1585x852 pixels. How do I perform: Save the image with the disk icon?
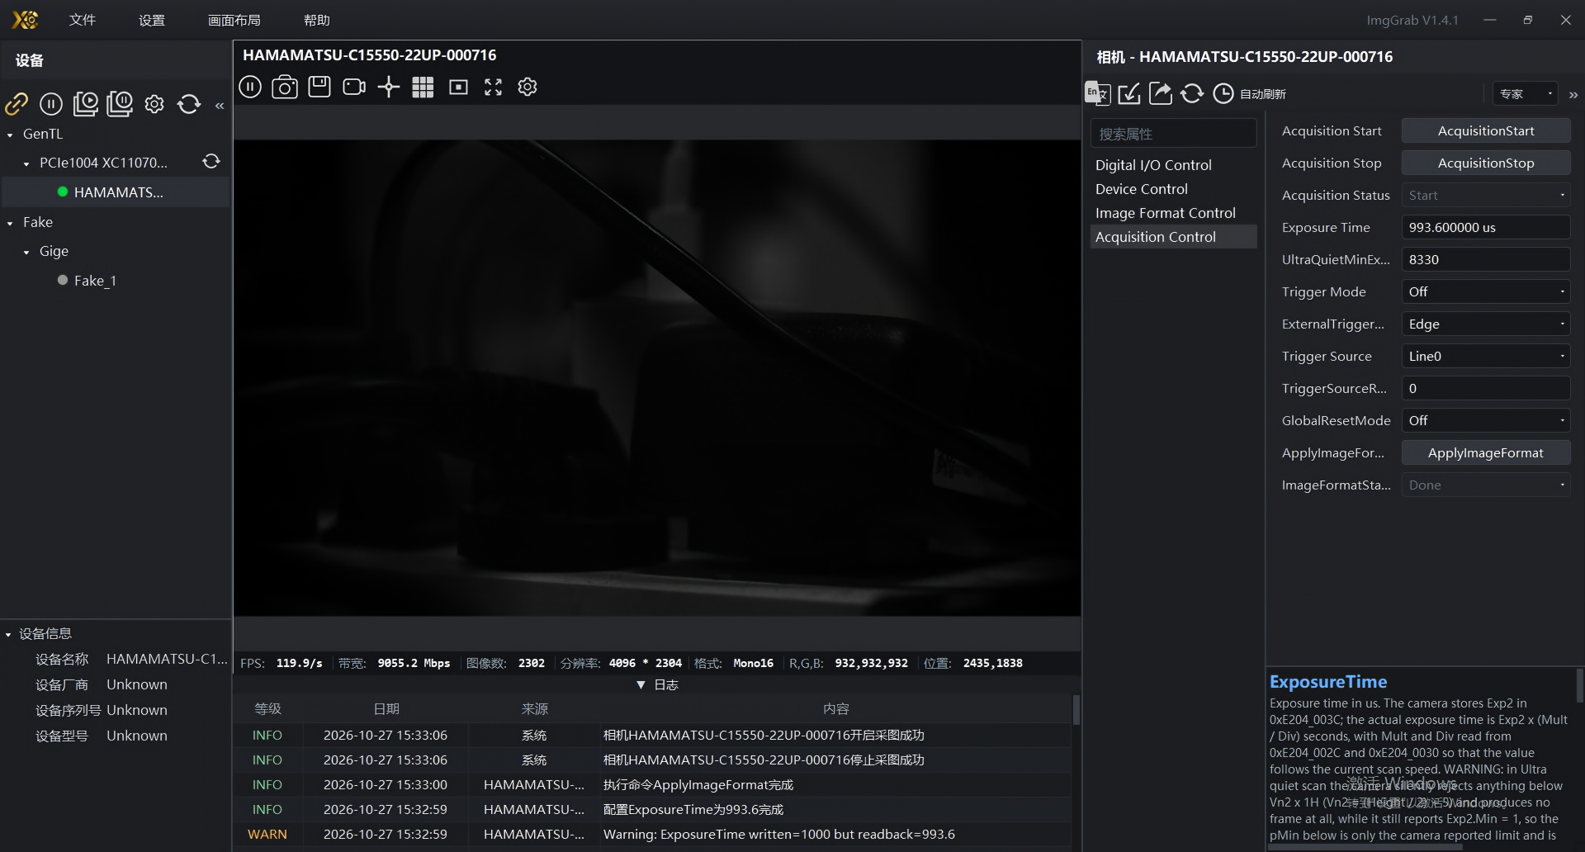tap(319, 87)
